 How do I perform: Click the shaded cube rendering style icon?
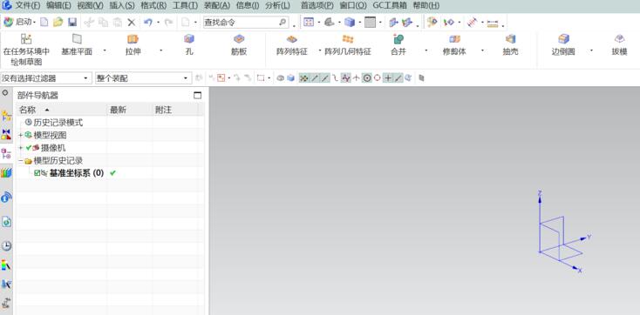(x=350, y=23)
